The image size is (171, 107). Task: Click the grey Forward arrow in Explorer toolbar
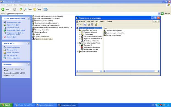click(15, 9)
